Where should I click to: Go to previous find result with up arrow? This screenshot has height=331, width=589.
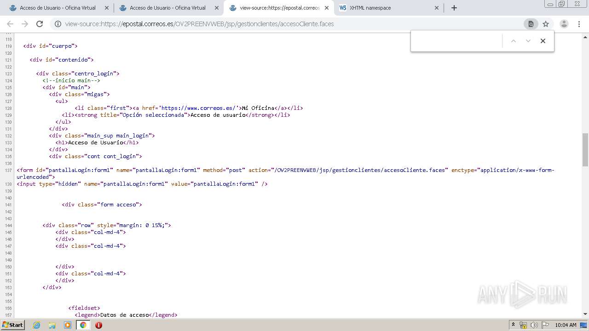point(514,41)
